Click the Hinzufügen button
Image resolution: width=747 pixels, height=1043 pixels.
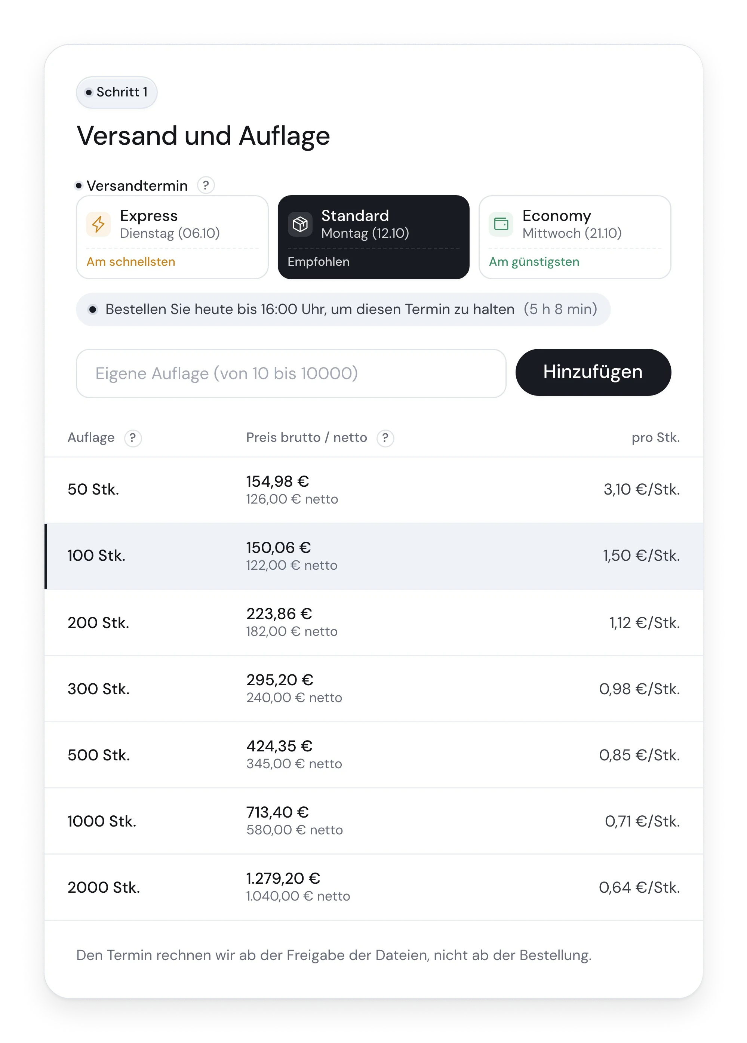(x=593, y=372)
